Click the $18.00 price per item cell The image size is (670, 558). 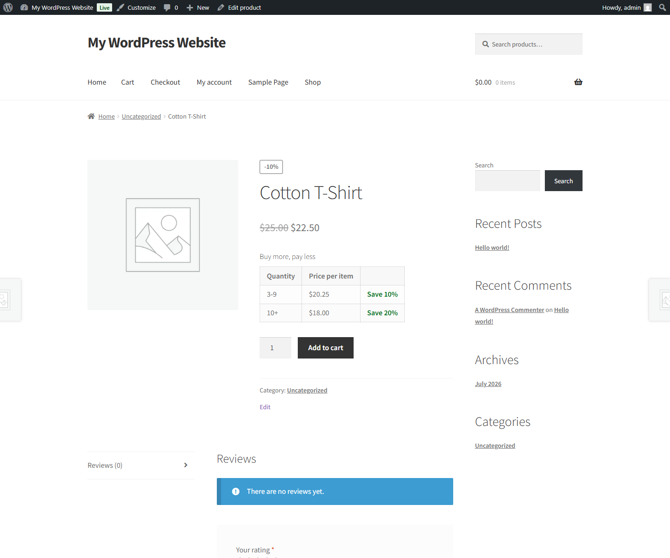331,313
